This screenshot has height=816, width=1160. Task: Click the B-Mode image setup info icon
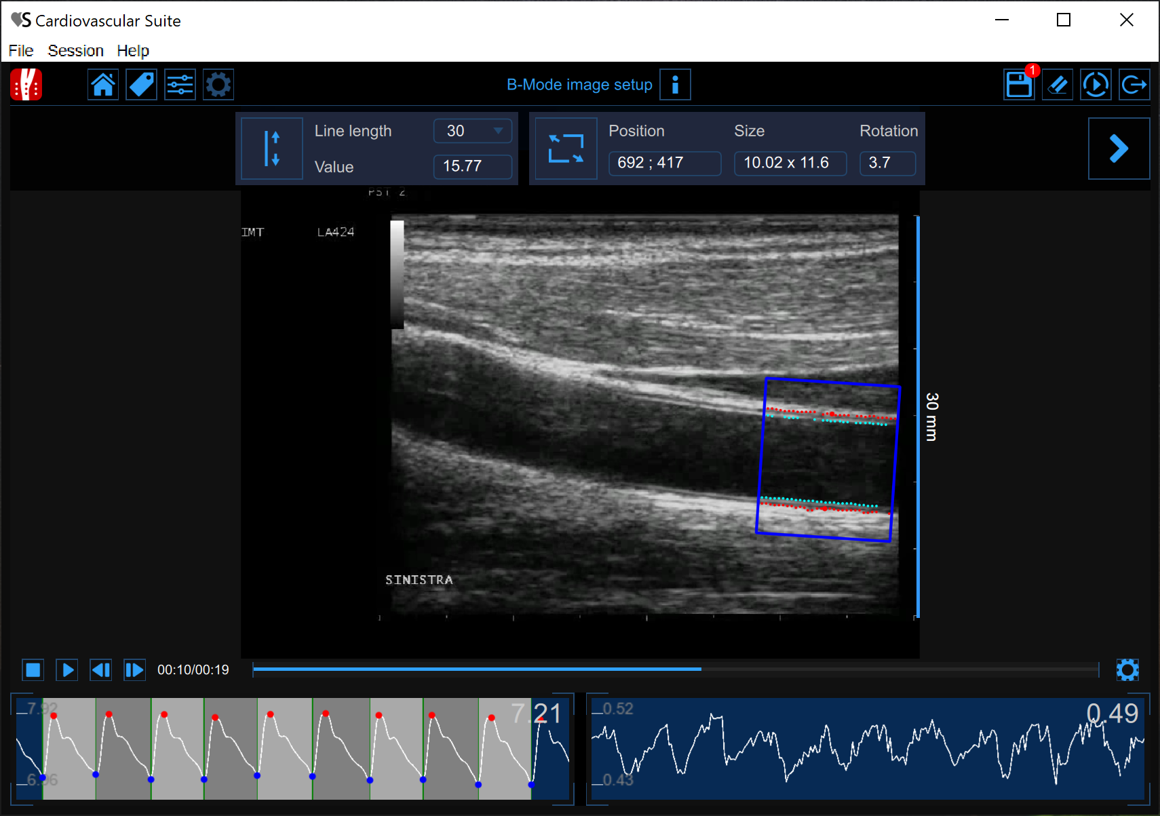tap(675, 85)
